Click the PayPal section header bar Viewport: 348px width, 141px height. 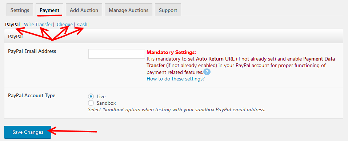[173, 36]
